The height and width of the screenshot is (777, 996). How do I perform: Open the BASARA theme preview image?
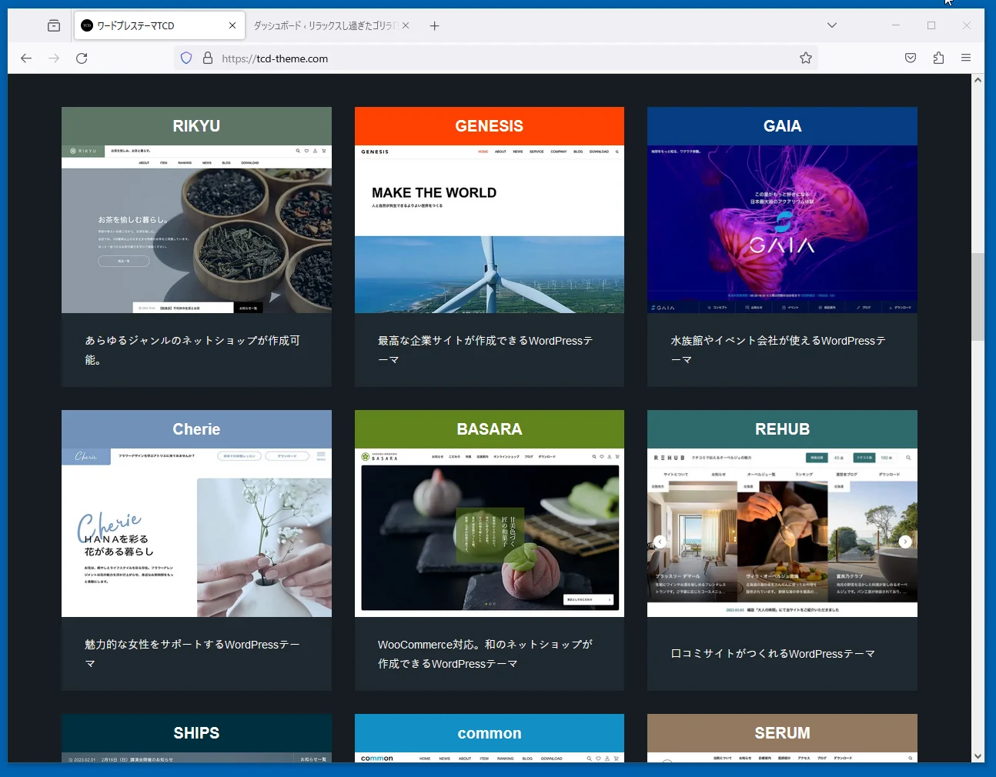(489, 533)
